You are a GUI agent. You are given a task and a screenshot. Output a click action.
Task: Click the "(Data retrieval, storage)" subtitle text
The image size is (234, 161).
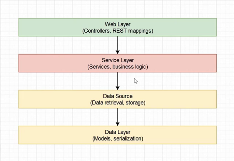[118, 103]
